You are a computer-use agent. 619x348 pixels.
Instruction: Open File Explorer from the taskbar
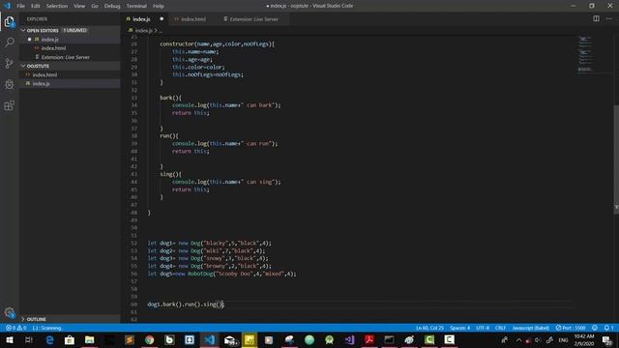[x=90, y=339]
